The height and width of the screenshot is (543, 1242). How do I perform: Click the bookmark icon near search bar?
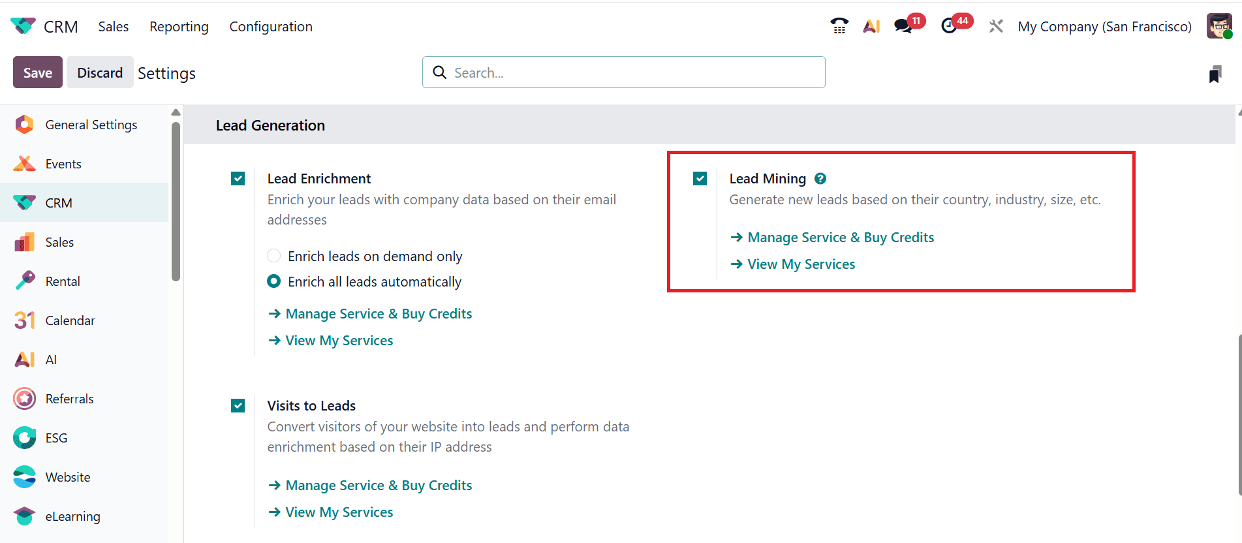(x=1215, y=74)
